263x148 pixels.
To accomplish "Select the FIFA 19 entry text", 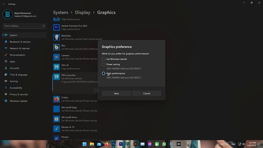I will pos(65,65).
